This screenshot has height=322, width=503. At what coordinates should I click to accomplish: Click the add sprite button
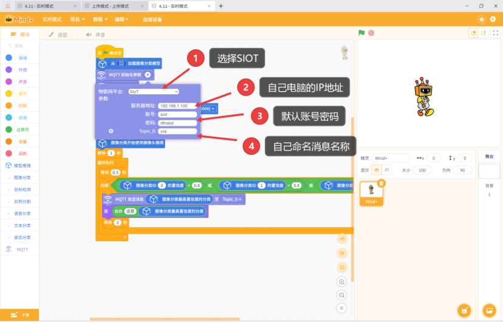click(x=464, y=310)
